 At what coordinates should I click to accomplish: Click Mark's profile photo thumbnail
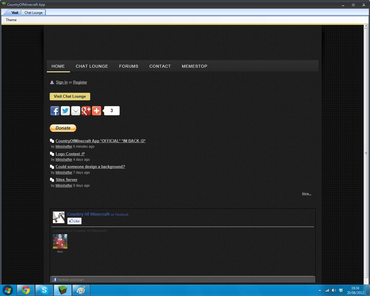click(60, 241)
